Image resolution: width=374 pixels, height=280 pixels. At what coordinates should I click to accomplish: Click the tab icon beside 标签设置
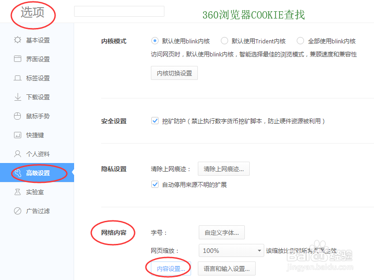click(x=18, y=78)
